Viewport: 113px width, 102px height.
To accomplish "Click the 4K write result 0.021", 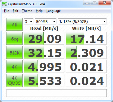I will [x=86, y=66].
